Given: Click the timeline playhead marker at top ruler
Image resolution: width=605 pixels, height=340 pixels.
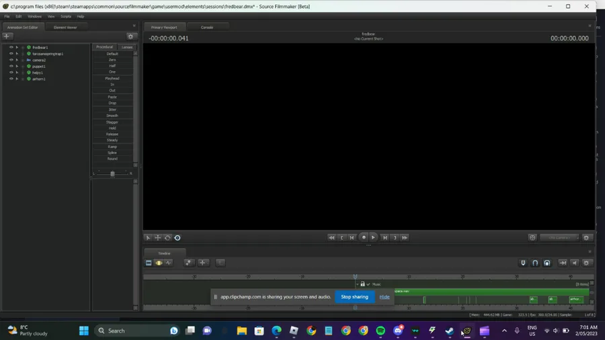Looking at the screenshot, I should (355, 276).
